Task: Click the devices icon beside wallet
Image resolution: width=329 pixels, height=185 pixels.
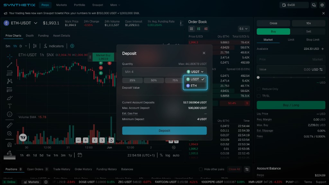Action: coord(314,5)
